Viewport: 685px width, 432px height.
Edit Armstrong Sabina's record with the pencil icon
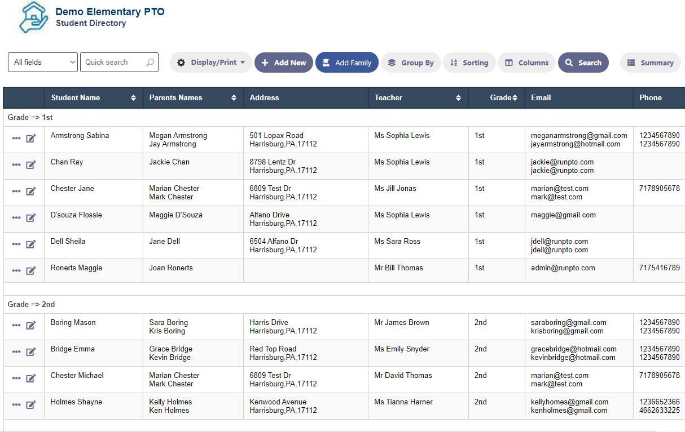point(31,138)
